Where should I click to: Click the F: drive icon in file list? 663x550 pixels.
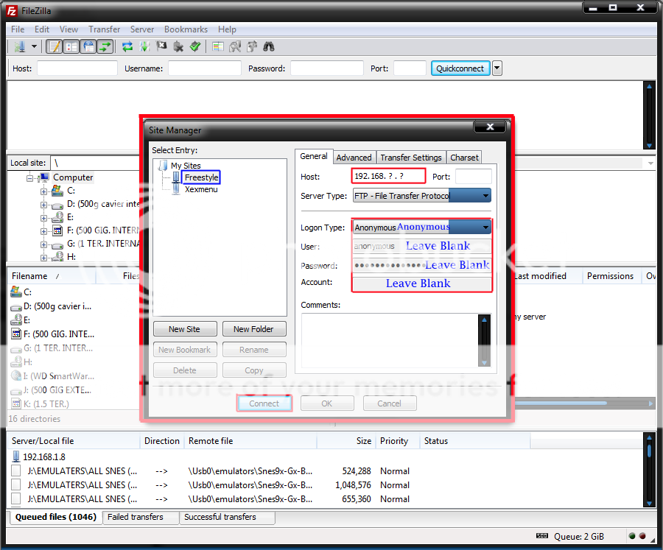(x=16, y=334)
